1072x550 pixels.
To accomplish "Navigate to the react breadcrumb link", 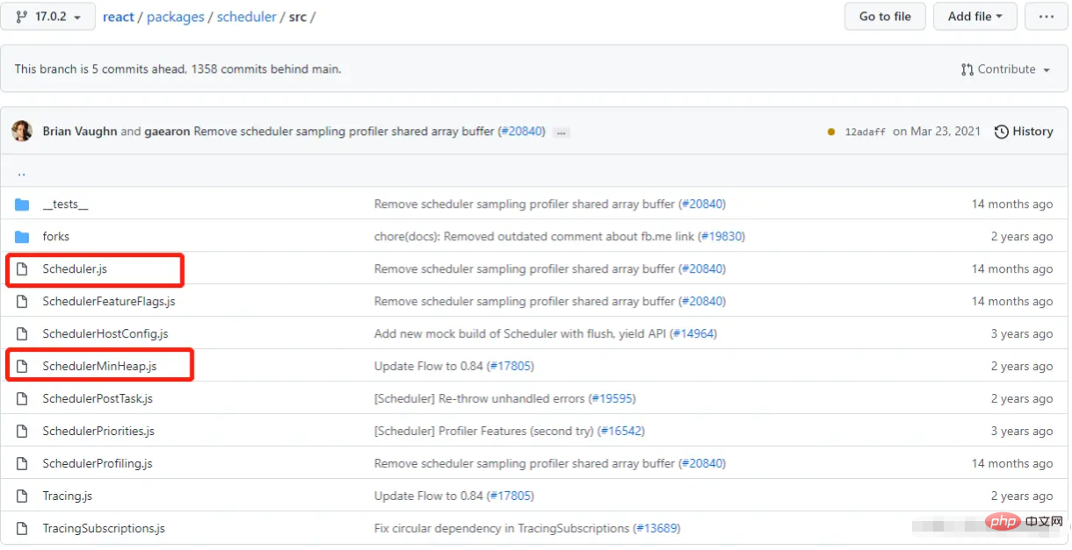I will point(119,17).
